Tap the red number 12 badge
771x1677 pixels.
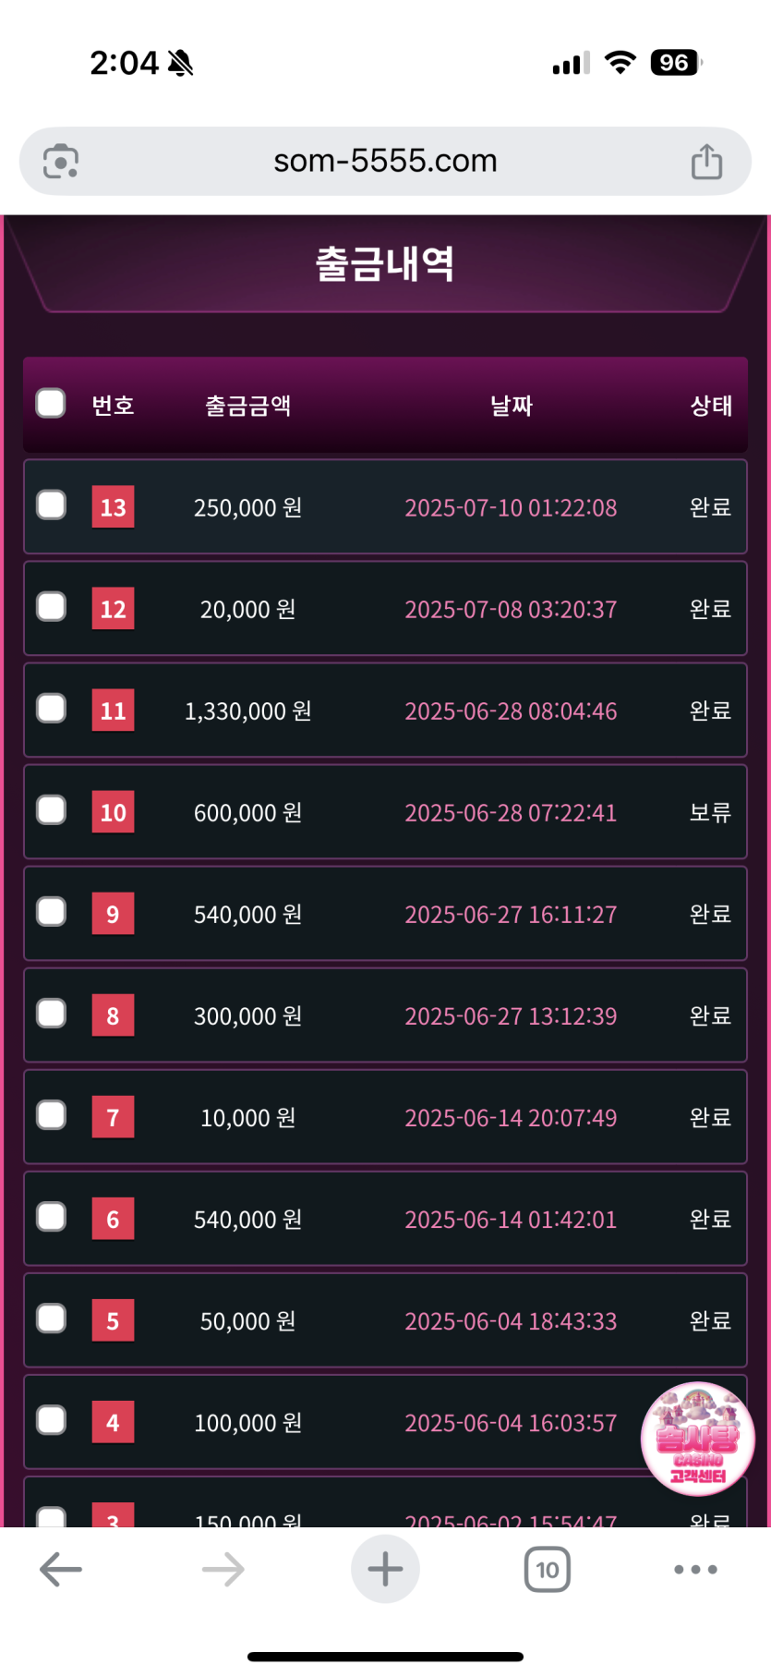pos(113,609)
